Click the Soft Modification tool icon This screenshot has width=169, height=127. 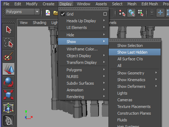[x=8, y=121]
